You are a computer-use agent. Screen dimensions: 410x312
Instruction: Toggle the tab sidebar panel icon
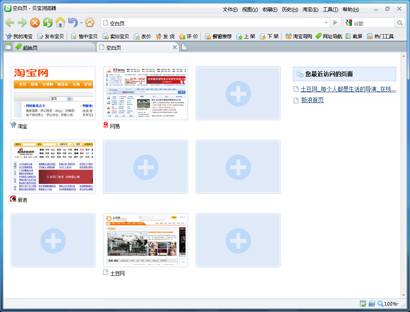(x=8, y=47)
